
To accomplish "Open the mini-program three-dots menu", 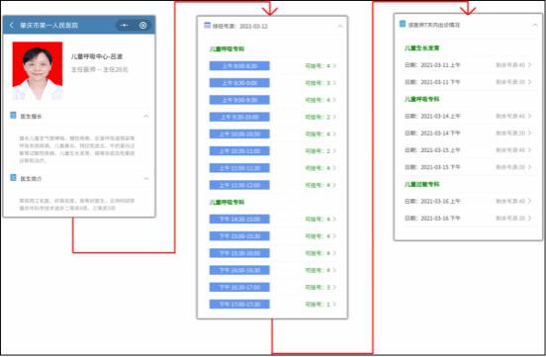I will tap(124, 25).
